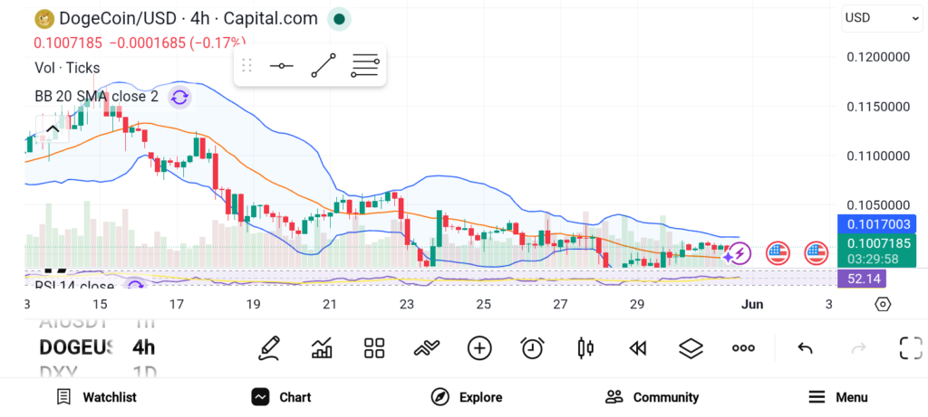Open the Menu button
Viewport: 928px width, 417px height.
pyautogui.click(x=838, y=397)
